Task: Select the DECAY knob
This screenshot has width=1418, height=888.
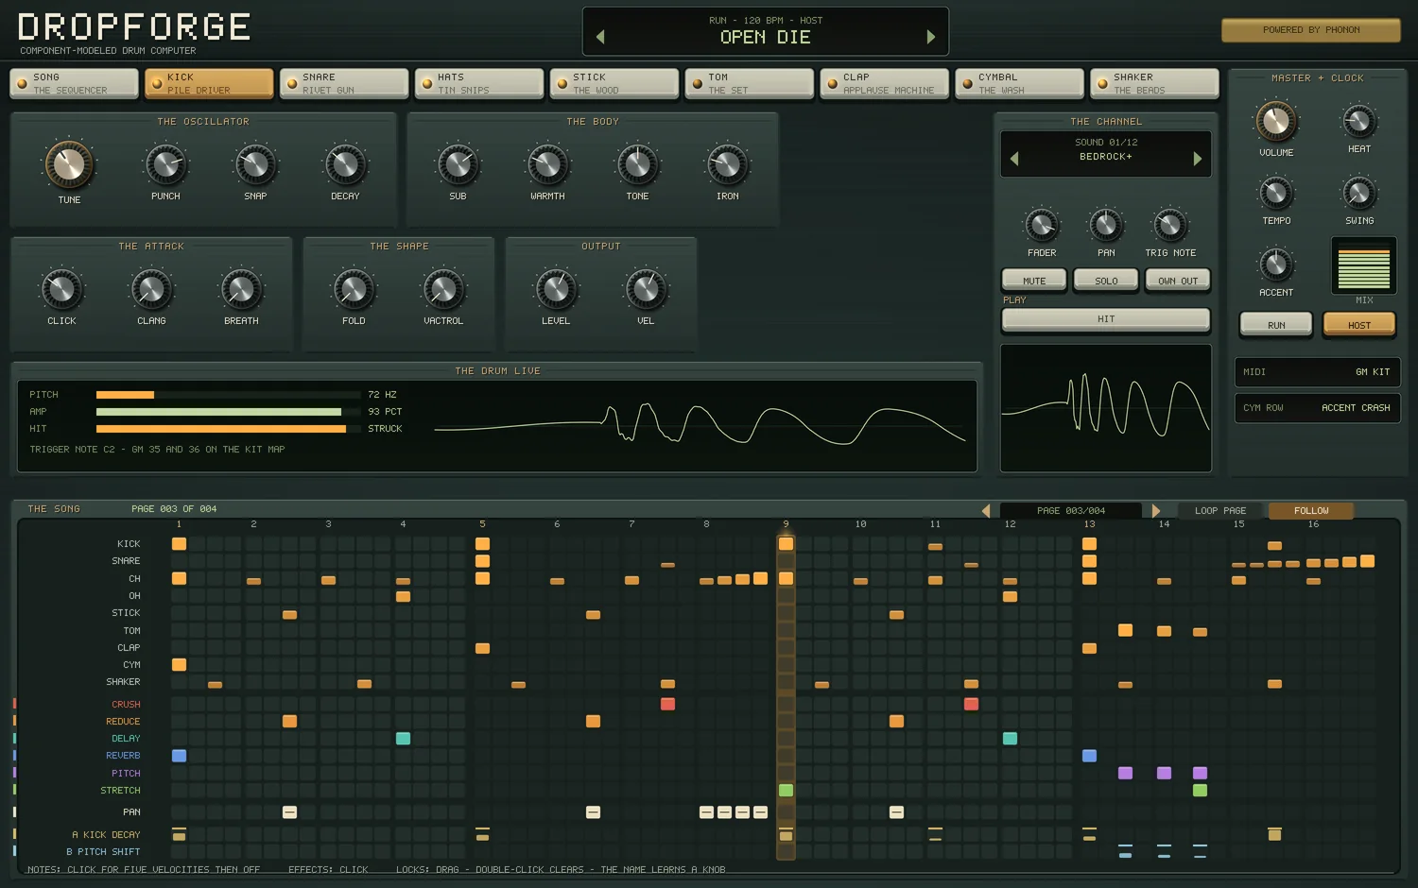Action: coord(345,164)
